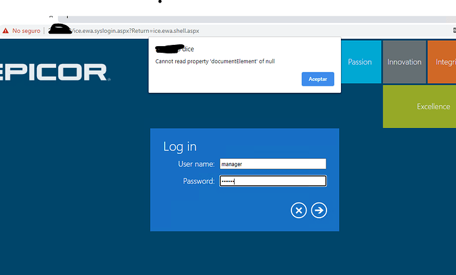Submit login with the arrow icon
456x275 pixels.
click(x=319, y=210)
